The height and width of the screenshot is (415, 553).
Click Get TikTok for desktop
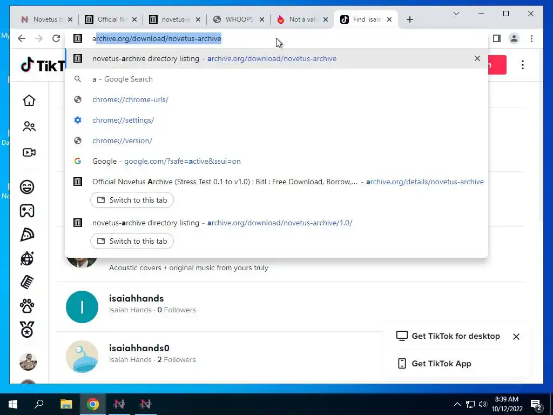click(448, 336)
